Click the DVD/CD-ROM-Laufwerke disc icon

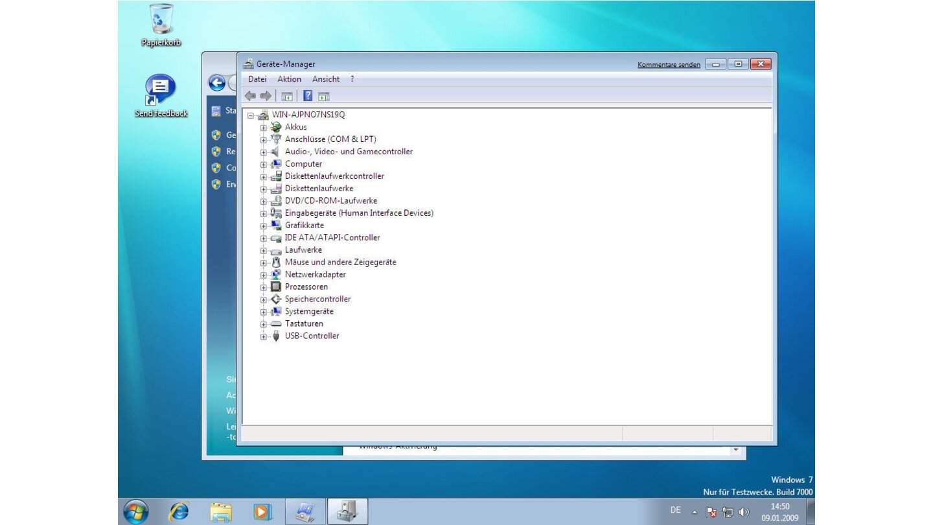pos(276,201)
